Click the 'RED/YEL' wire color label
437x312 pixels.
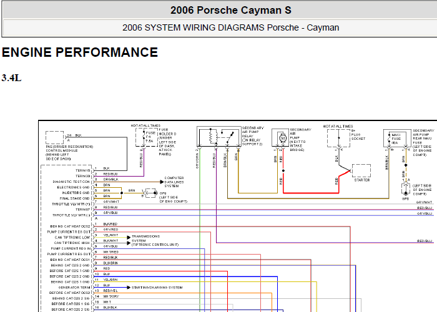[x=110, y=291]
